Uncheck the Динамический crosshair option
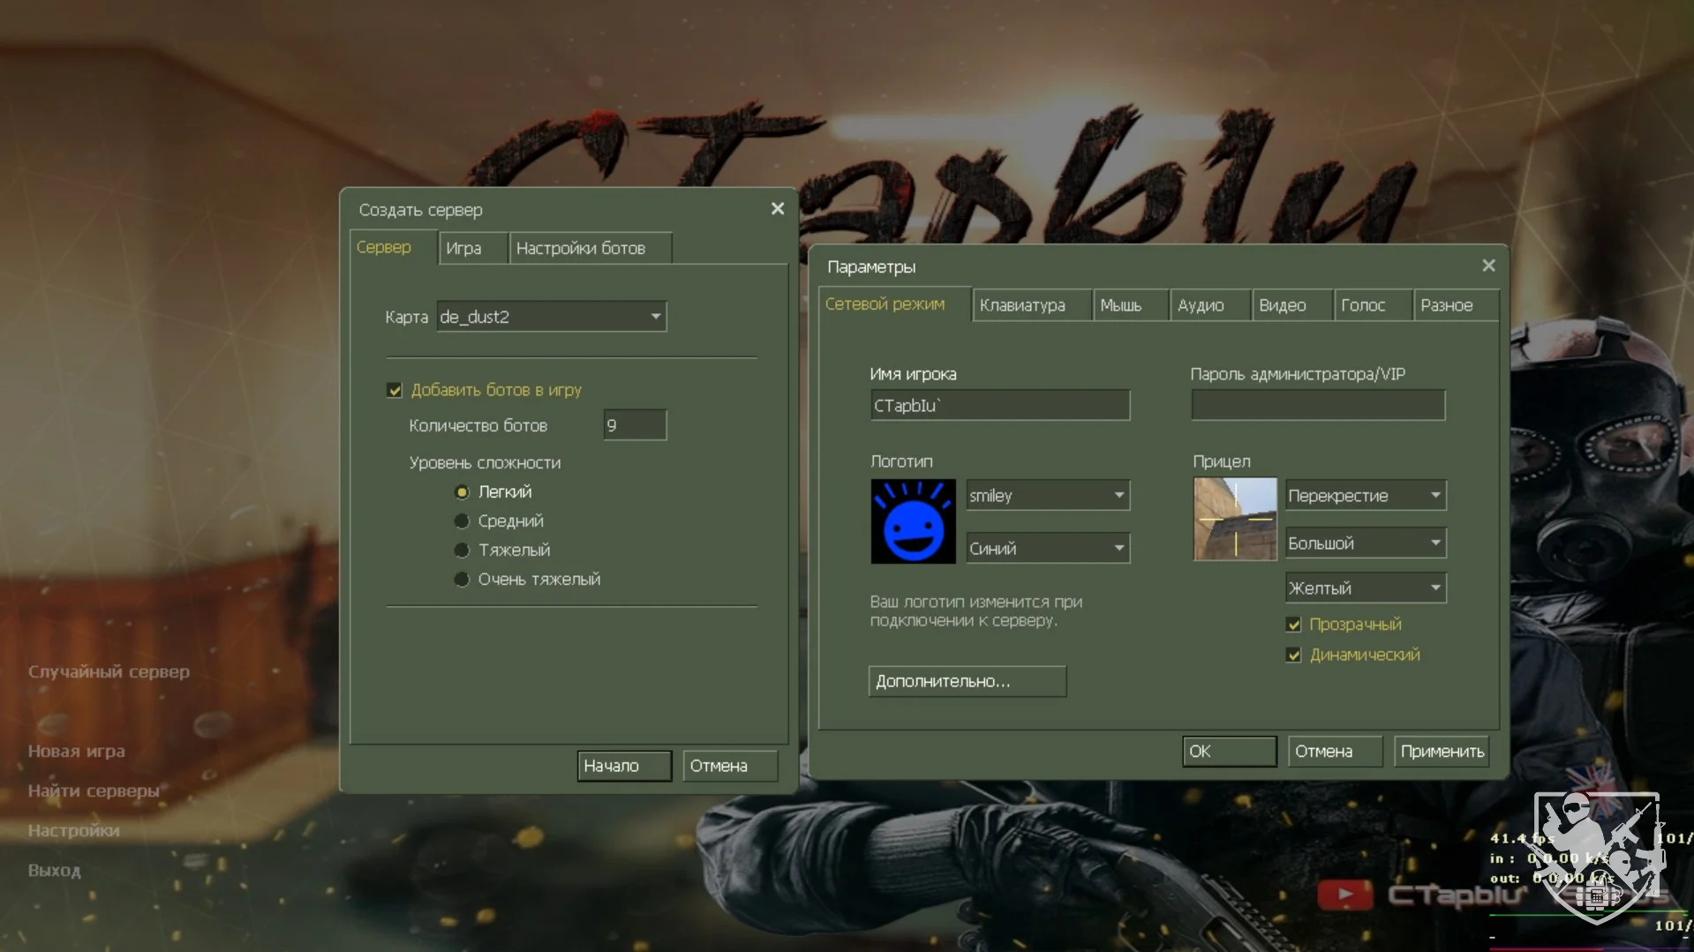The image size is (1694, 952). click(x=1294, y=656)
